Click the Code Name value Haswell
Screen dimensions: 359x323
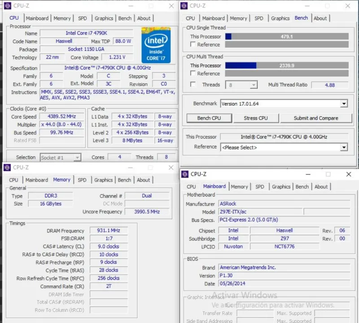tap(64, 41)
